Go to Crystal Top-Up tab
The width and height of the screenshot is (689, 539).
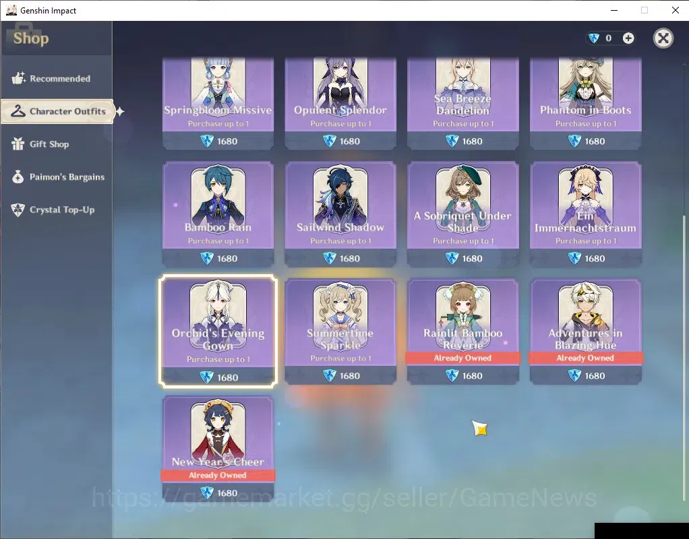tap(56, 210)
